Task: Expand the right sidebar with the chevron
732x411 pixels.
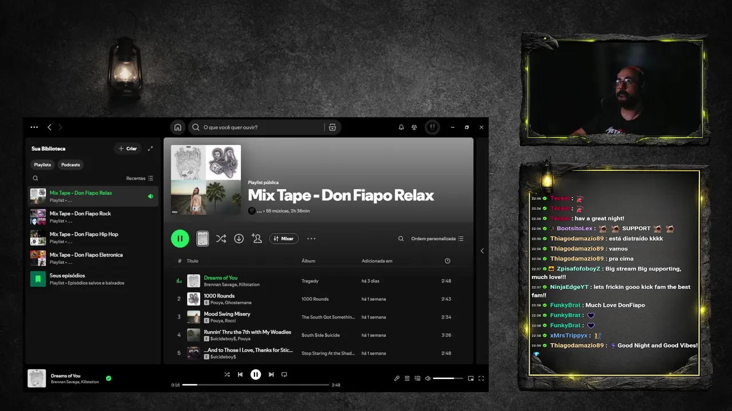Action: [x=482, y=251]
